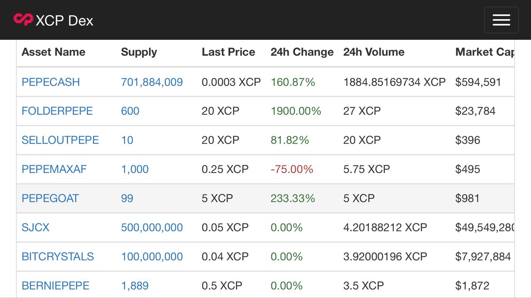Open the BERNIEPEPE asset link
Viewport: 531px width, 298px height.
(56, 286)
